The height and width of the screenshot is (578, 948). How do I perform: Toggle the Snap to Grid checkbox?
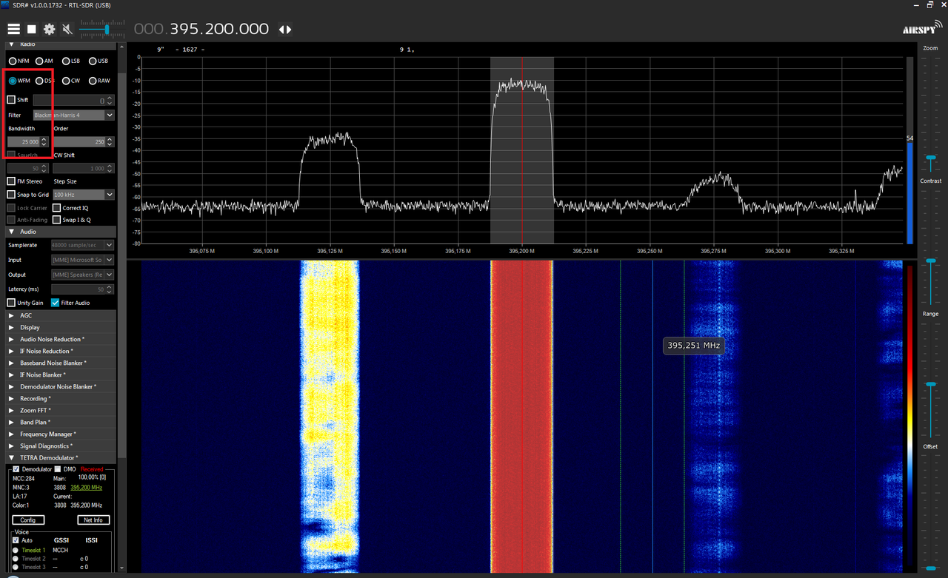[11, 195]
